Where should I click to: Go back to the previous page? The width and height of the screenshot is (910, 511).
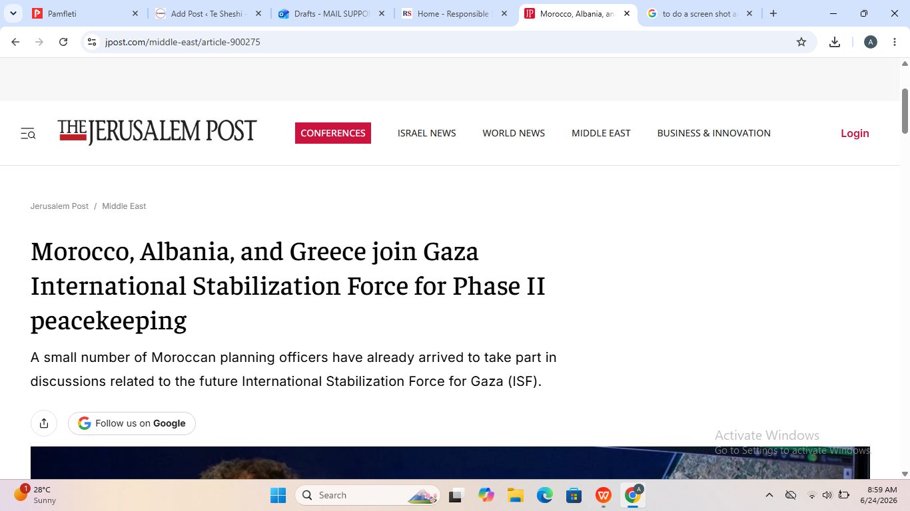point(15,42)
